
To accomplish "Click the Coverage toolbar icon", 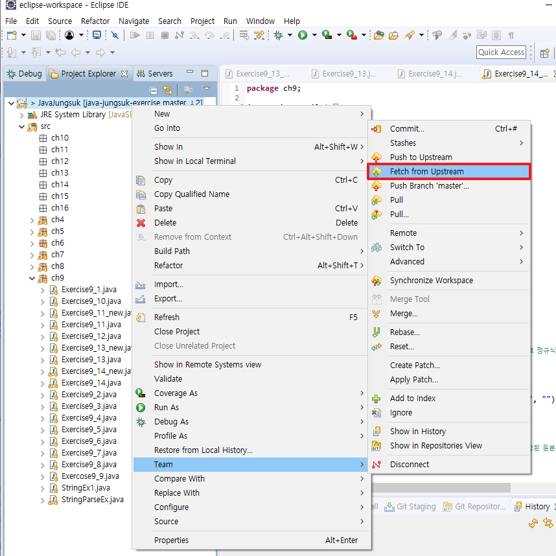I will coord(327,35).
